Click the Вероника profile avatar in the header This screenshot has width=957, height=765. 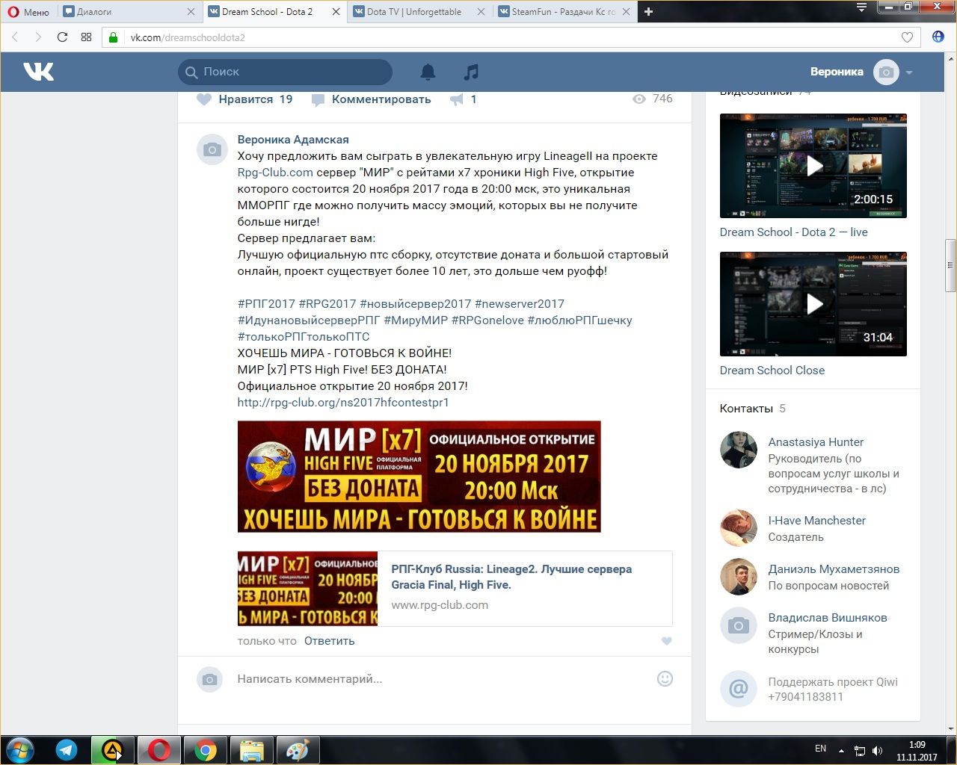[x=886, y=72]
